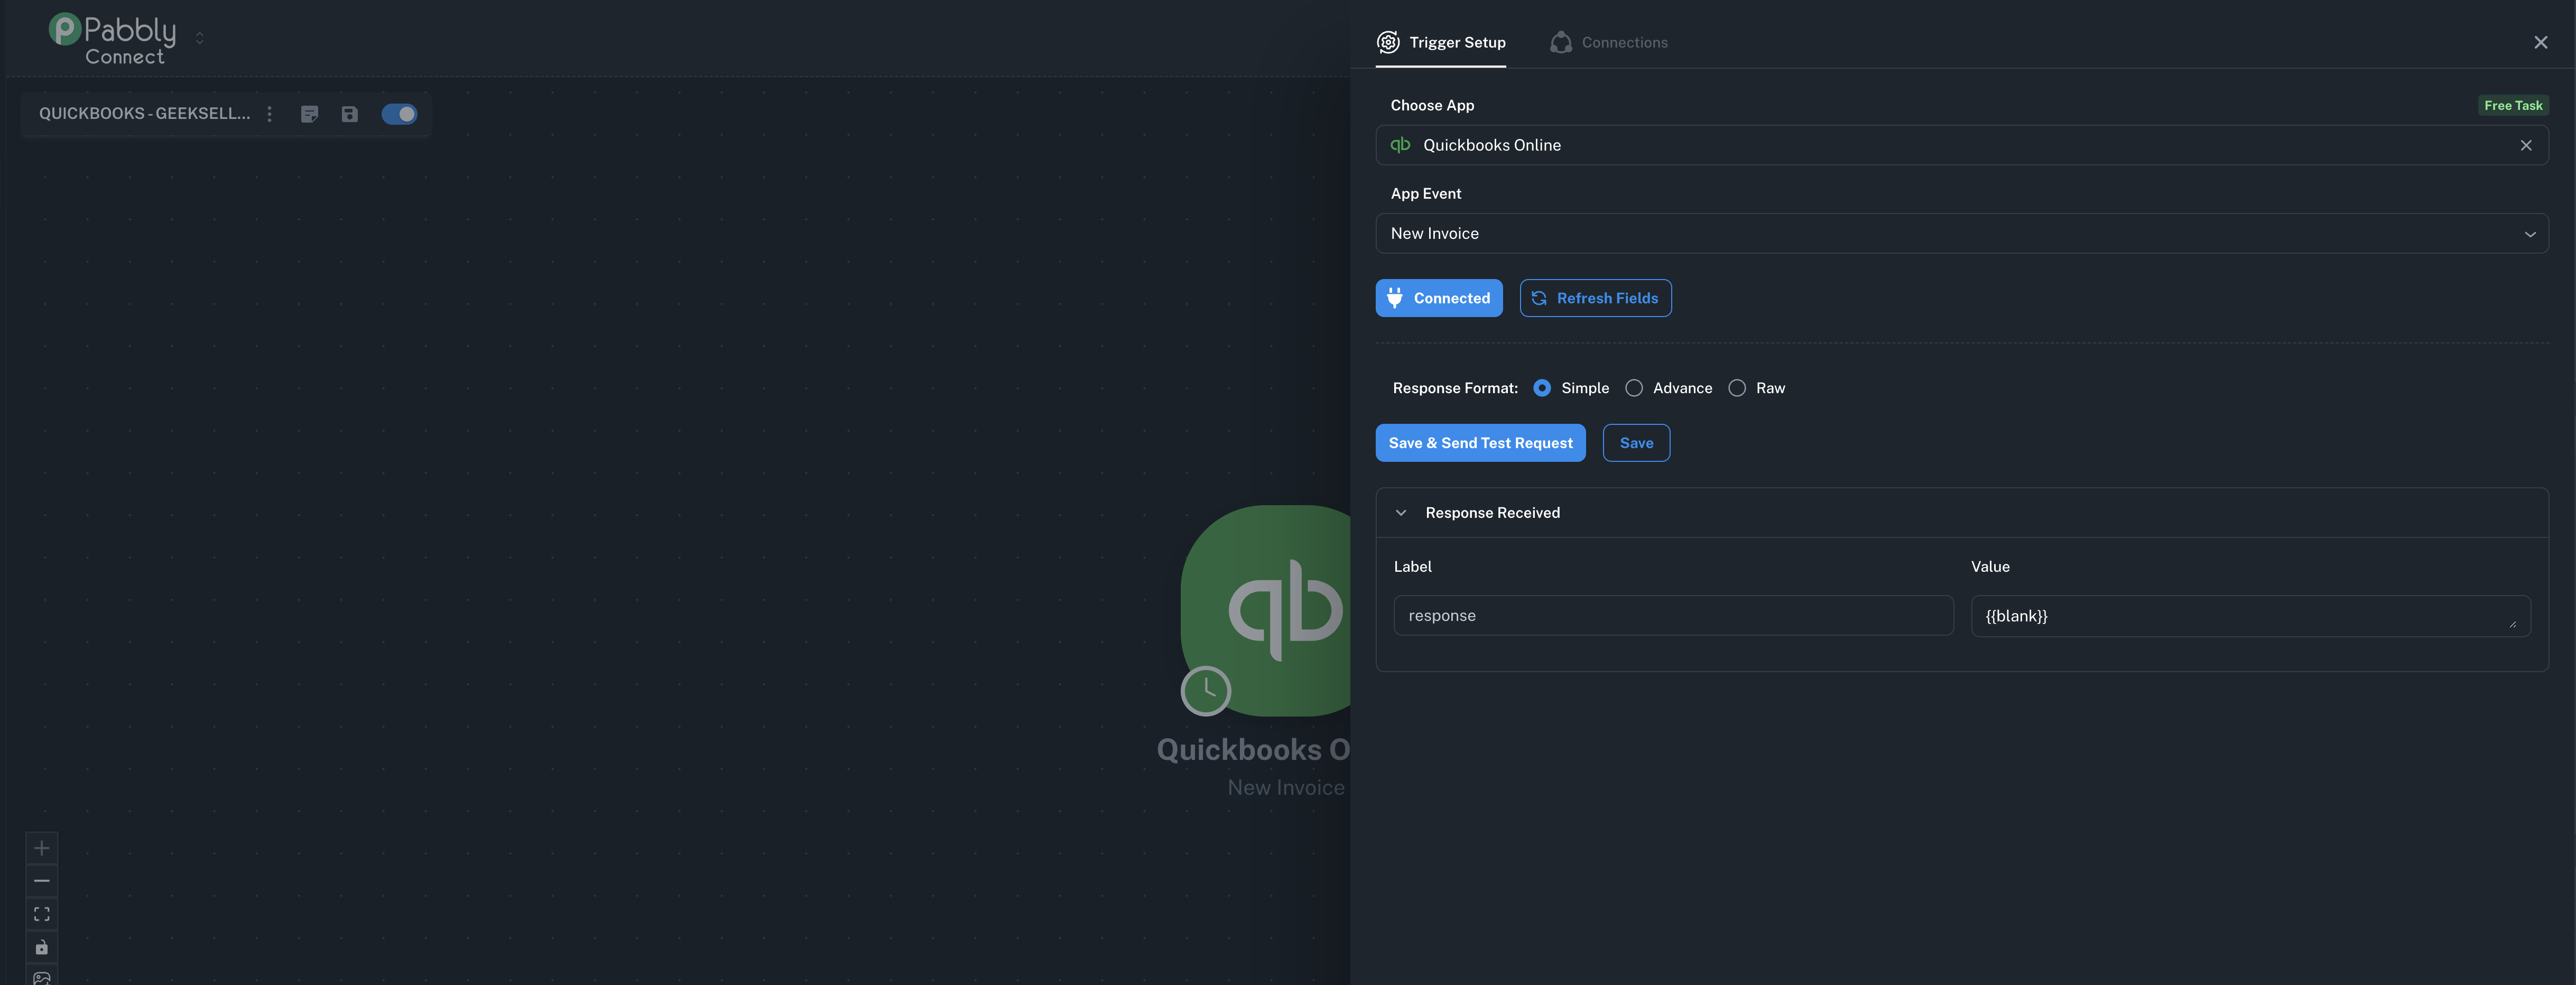2576x985 pixels.
Task: Collapse the Response Received section
Action: coord(1401,513)
